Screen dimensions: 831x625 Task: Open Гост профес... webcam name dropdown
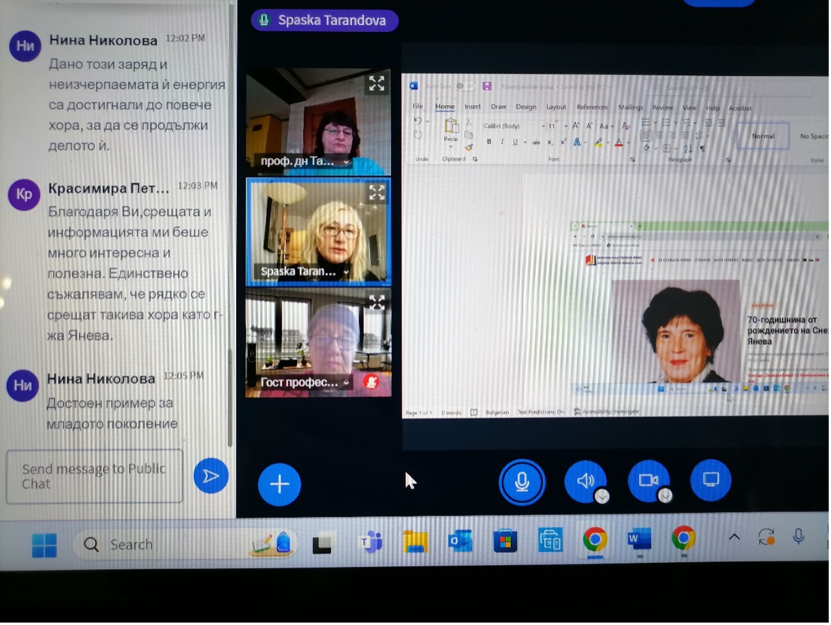(346, 382)
